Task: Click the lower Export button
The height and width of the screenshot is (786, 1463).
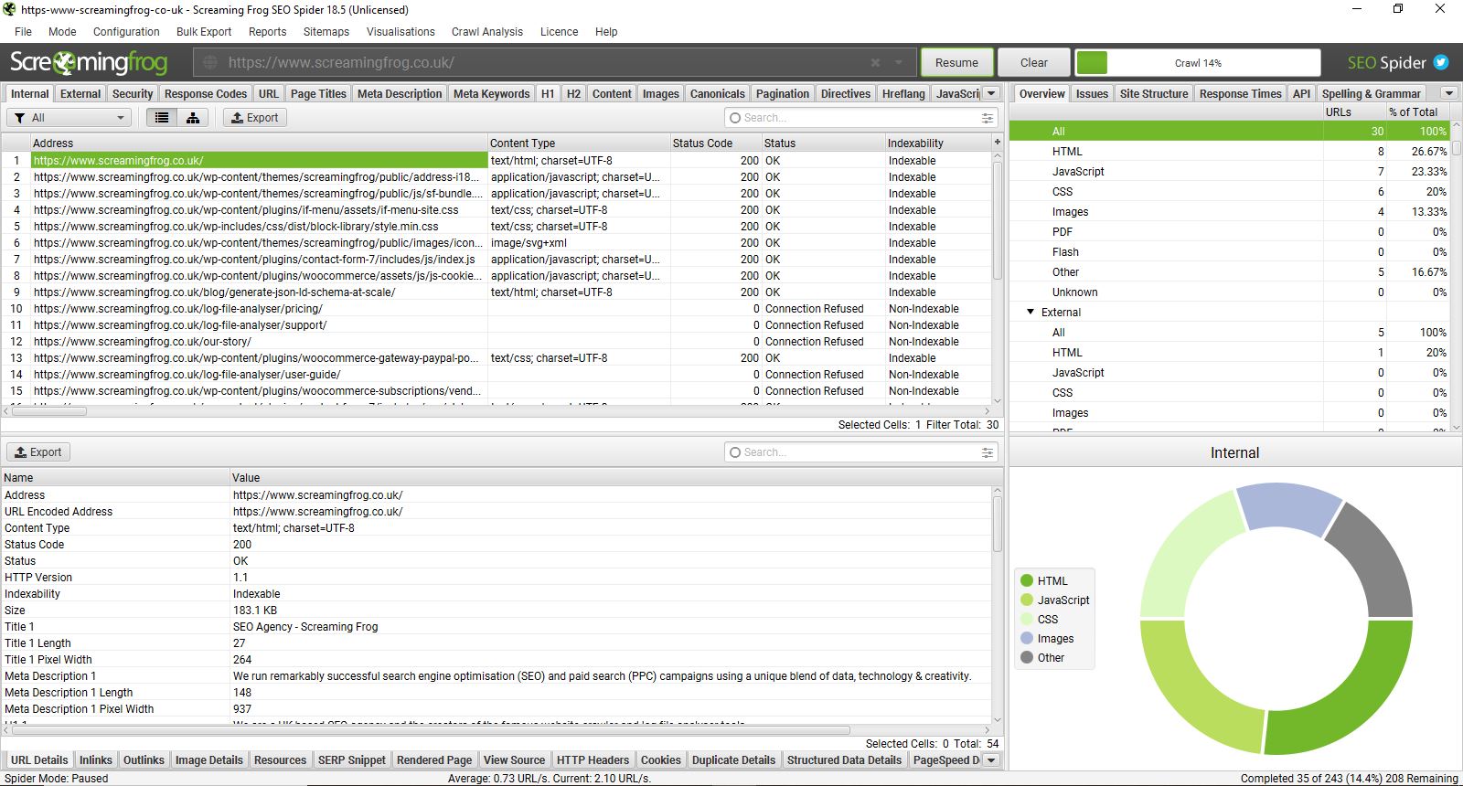Action: click(x=38, y=452)
